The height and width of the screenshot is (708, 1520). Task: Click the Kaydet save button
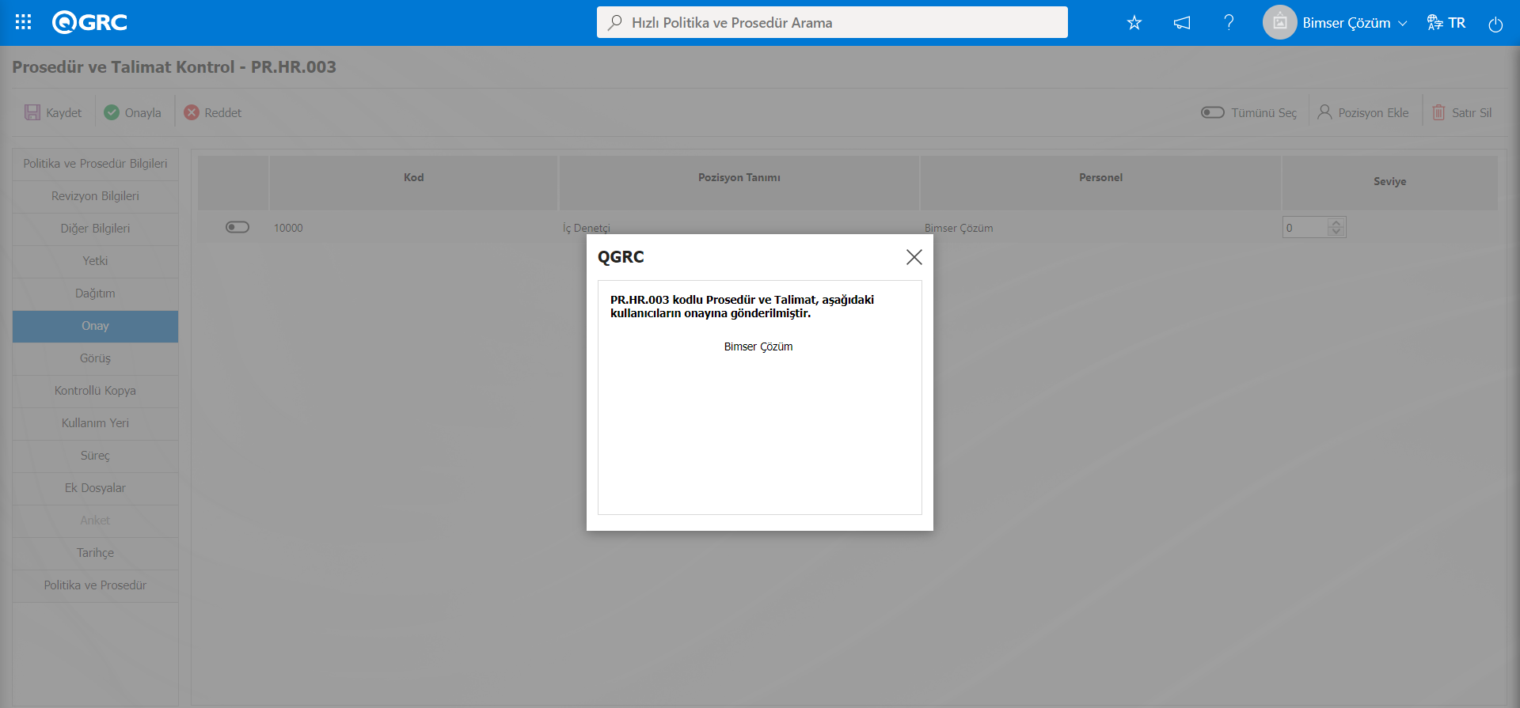pos(53,112)
